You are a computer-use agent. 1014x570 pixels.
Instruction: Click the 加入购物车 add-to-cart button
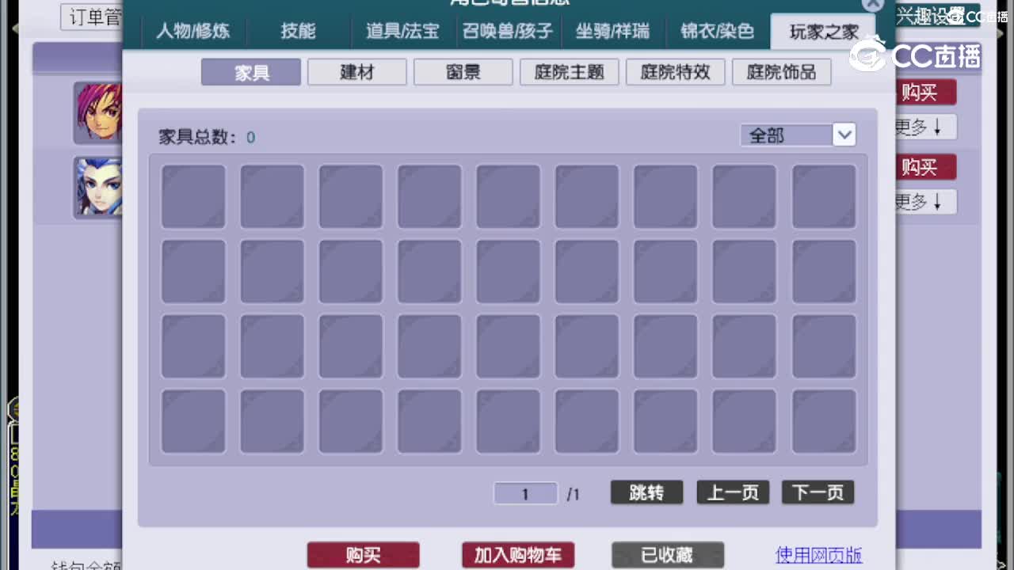pyautogui.click(x=518, y=554)
